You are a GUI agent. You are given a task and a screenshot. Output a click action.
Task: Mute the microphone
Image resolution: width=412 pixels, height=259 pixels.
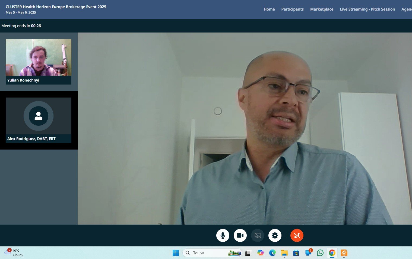tap(223, 235)
